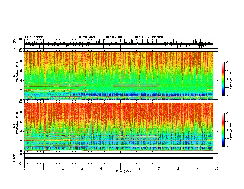Click the thick black ch.3 voltage line
244x189 pixels.
pos(119,158)
